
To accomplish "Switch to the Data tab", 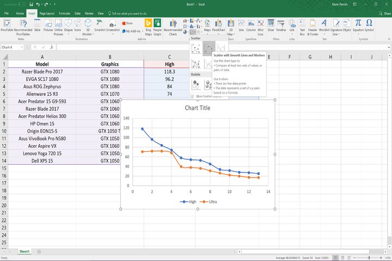I will 77,13.
